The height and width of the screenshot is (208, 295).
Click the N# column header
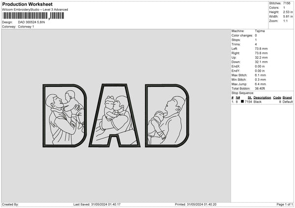coord(238,98)
